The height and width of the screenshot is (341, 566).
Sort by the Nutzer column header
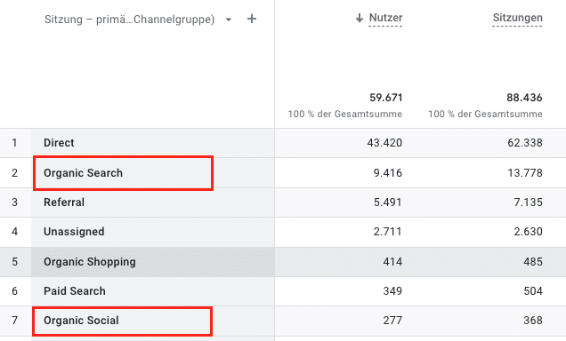[385, 18]
